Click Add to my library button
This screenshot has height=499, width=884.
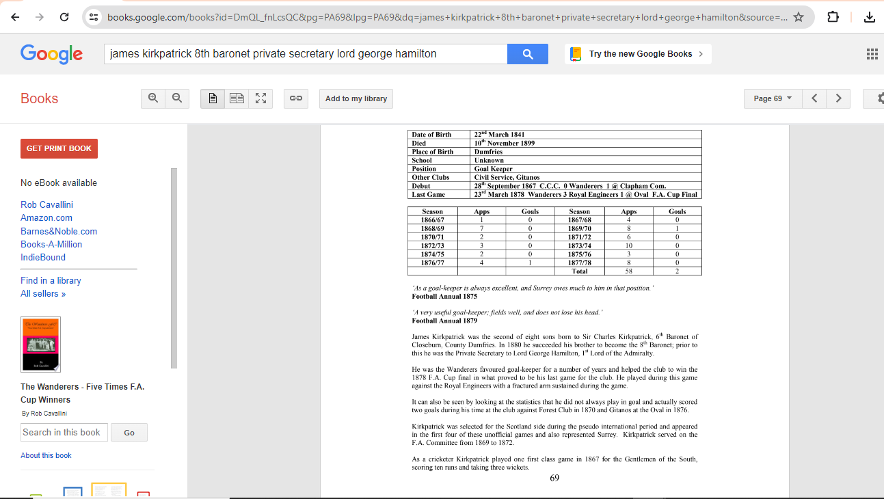356,98
